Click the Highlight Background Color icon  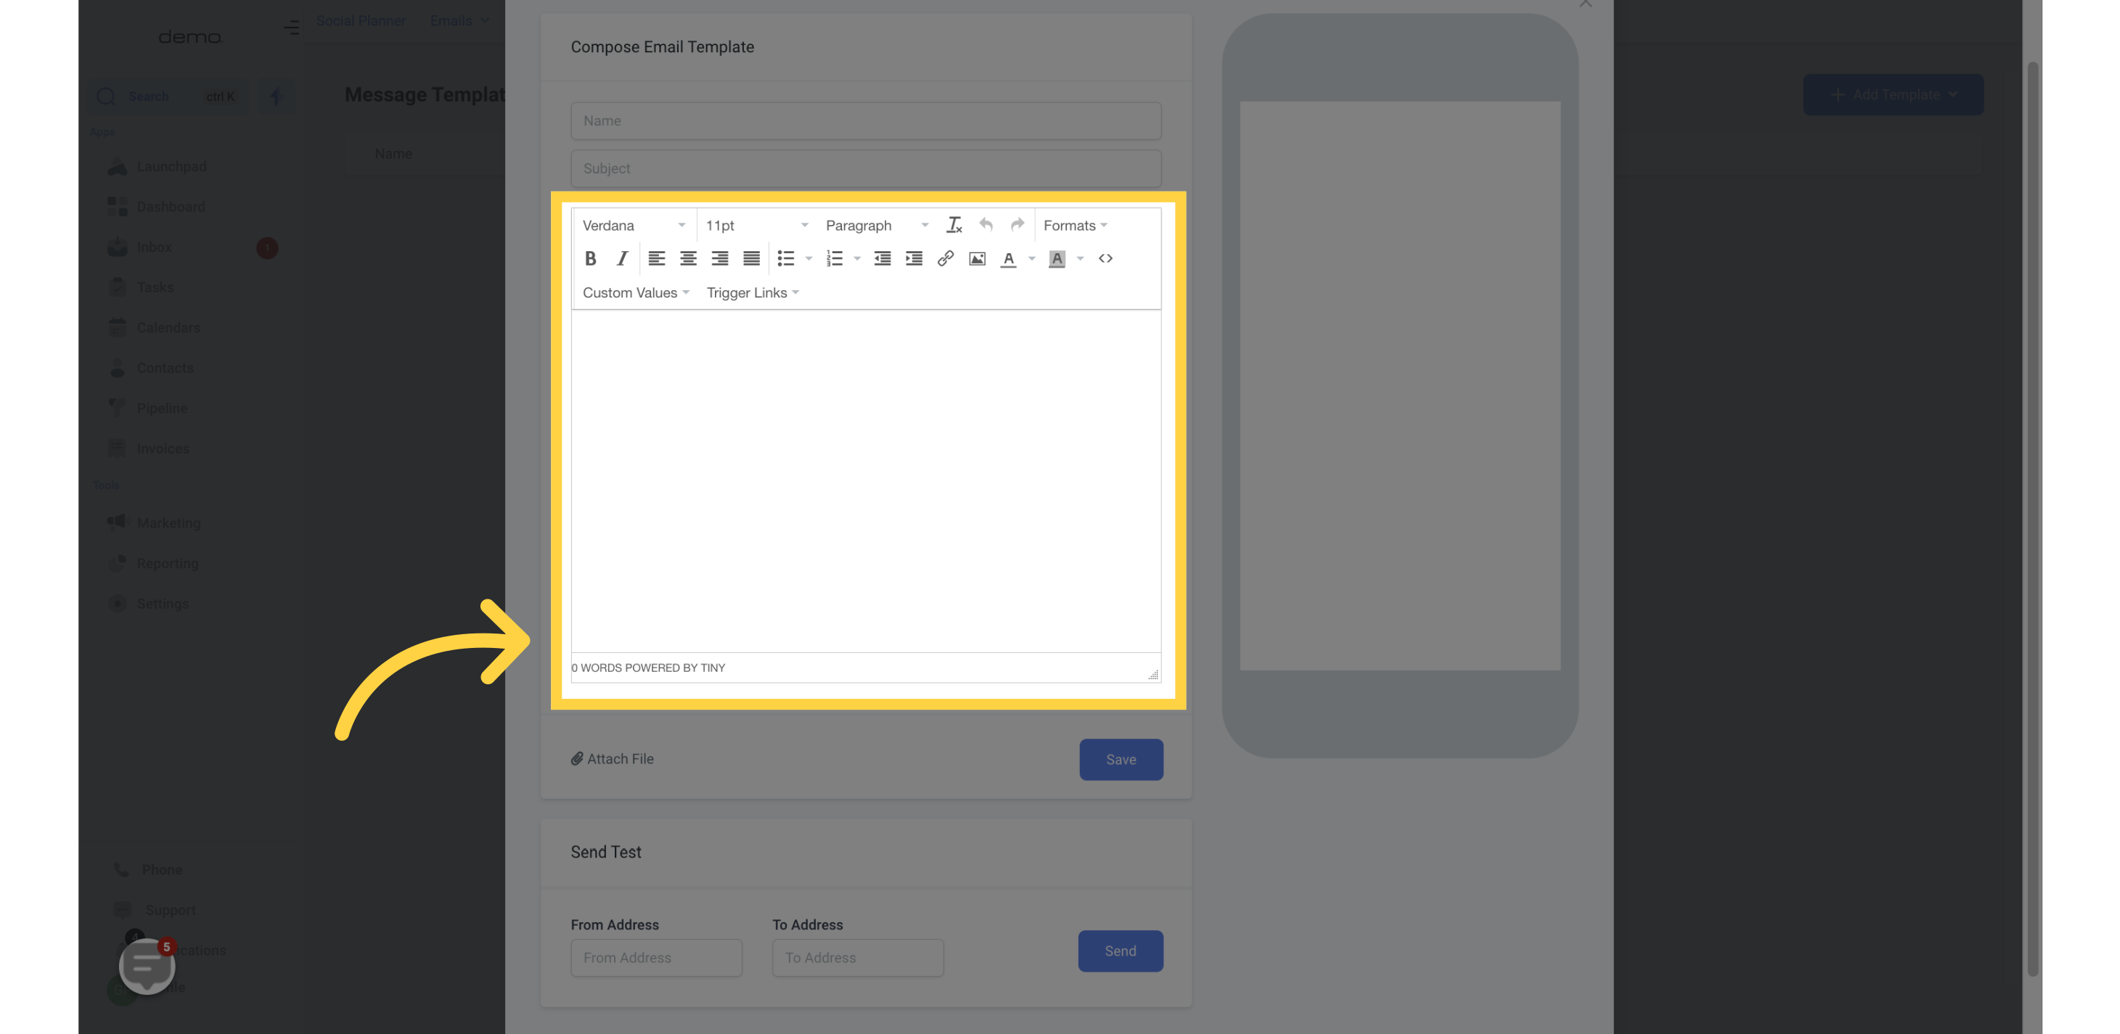tap(1057, 258)
